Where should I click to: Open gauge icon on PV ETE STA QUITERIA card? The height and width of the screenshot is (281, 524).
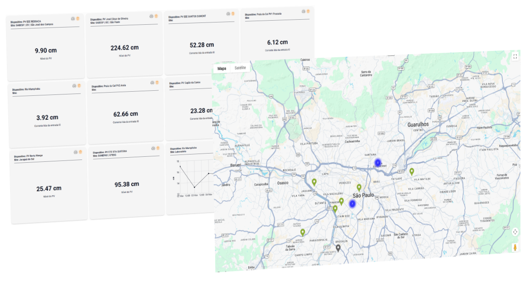[x=153, y=148]
